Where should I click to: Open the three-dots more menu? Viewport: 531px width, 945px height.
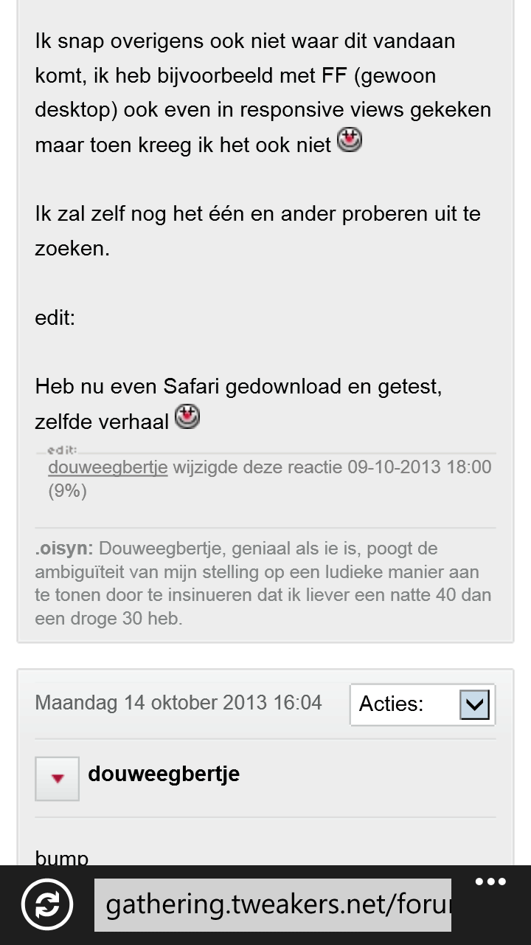pos(490,882)
